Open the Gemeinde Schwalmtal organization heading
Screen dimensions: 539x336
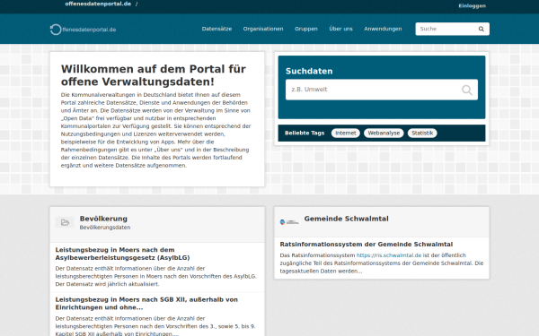coord(347,219)
